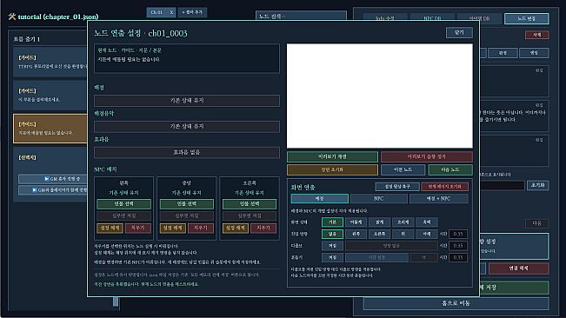Select the 배경 target tab in 화면 연출
Viewport: 566px width, 318px height.
319,199
